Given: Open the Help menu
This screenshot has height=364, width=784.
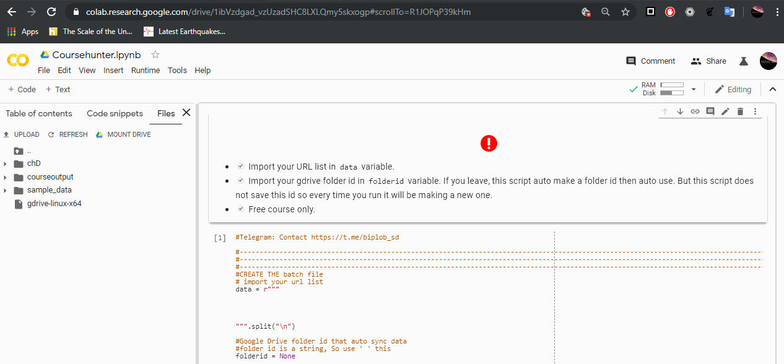Looking at the screenshot, I should coord(203,71).
